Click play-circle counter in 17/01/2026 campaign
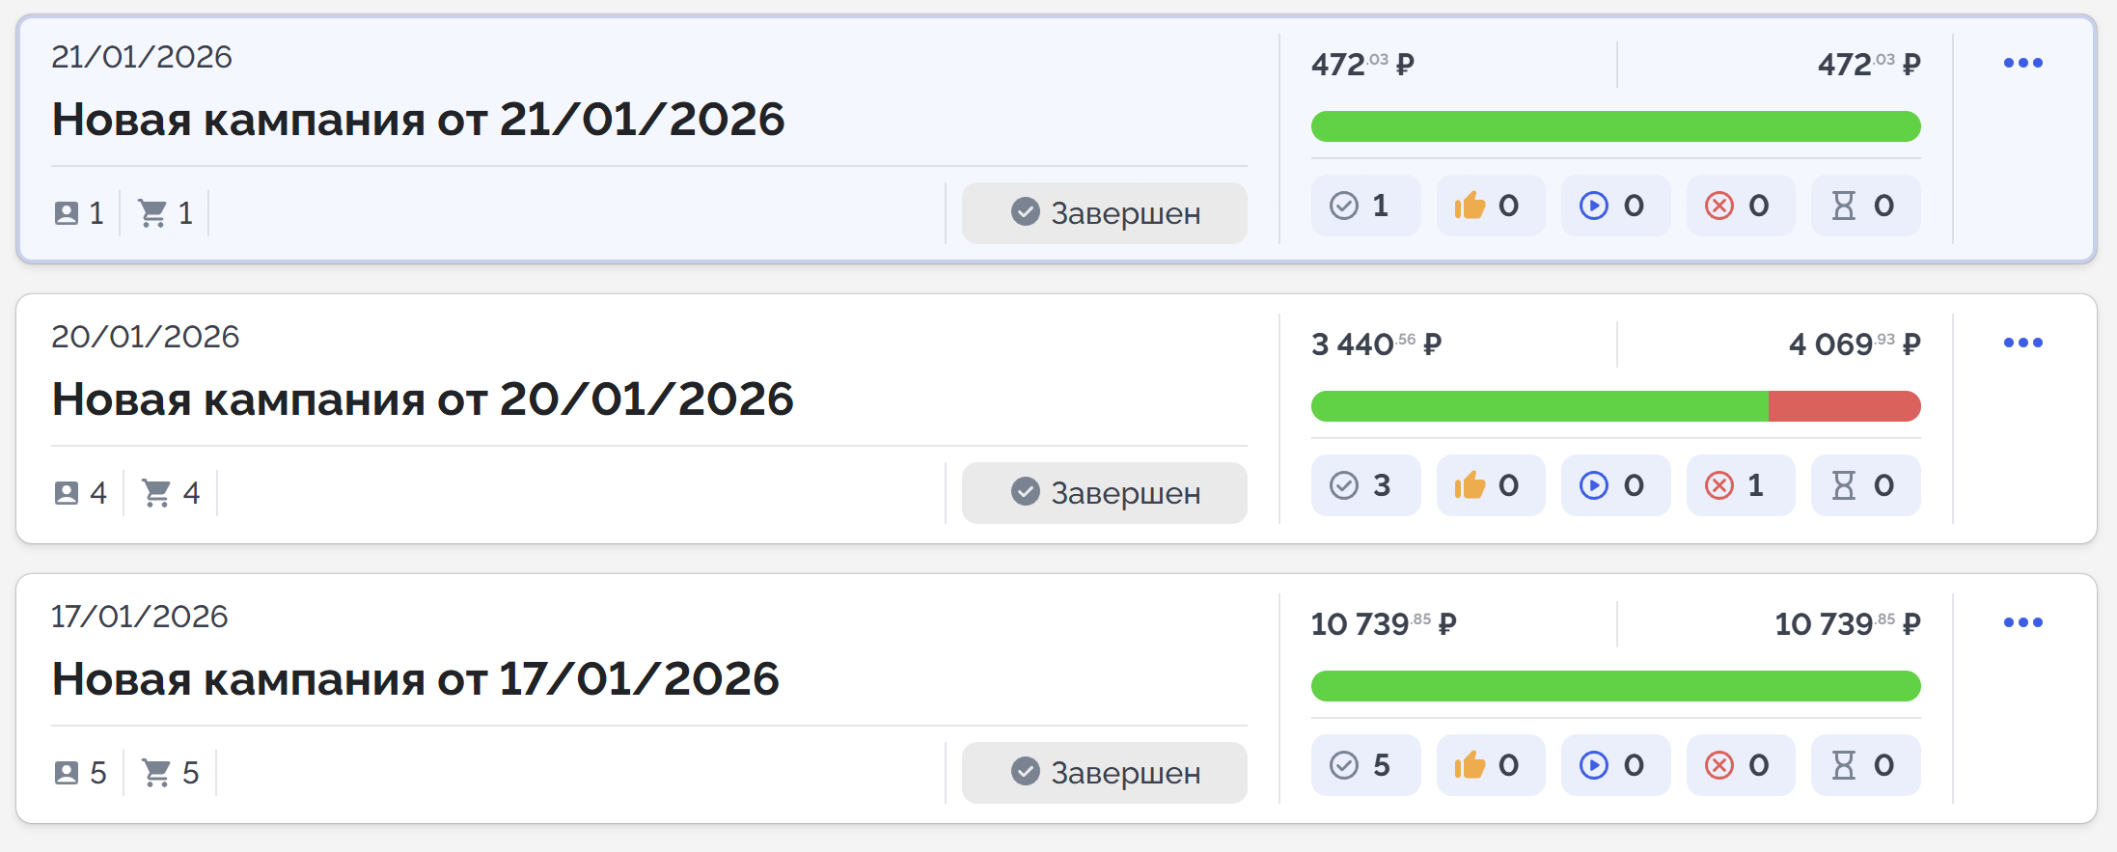 click(x=1614, y=765)
